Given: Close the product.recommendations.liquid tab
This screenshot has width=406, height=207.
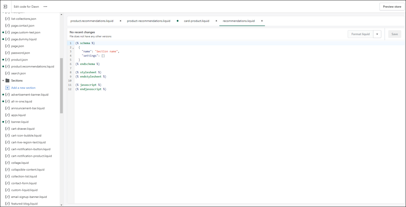Looking at the screenshot, I should pyautogui.click(x=120, y=21).
